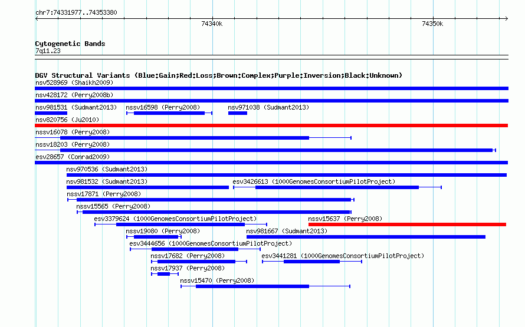Click the nsv528969 (Shaikh2009) variant label
The image size is (525, 327).
click(74, 82)
